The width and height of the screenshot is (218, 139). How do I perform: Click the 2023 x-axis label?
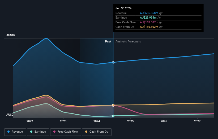click(63, 121)
